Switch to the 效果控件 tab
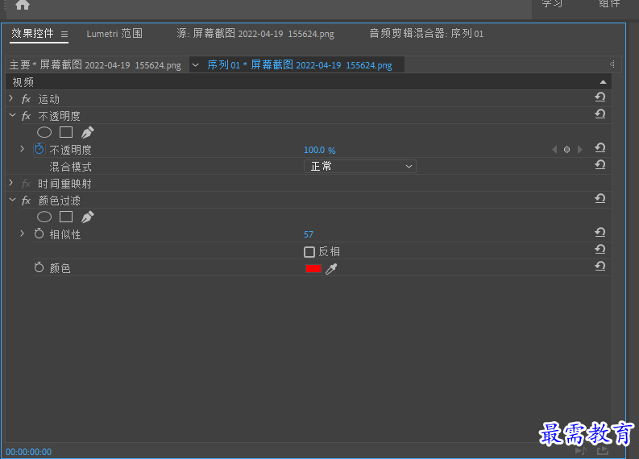The width and height of the screenshot is (639, 459). coord(32,33)
